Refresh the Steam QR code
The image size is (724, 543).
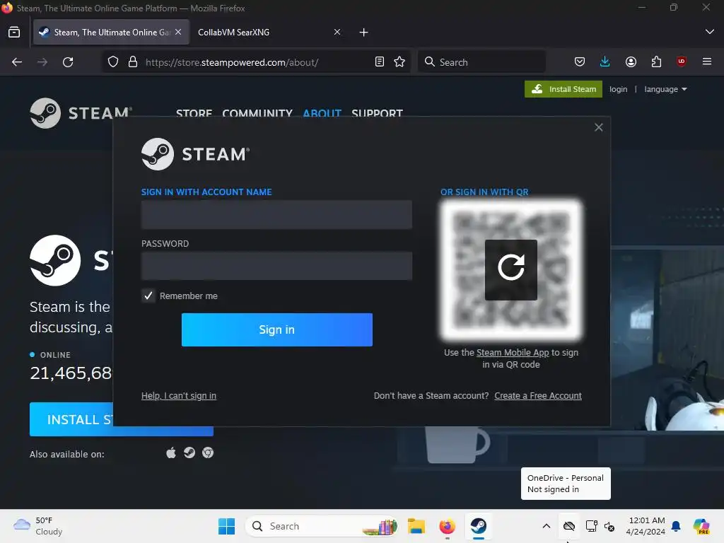pos(511,269)
